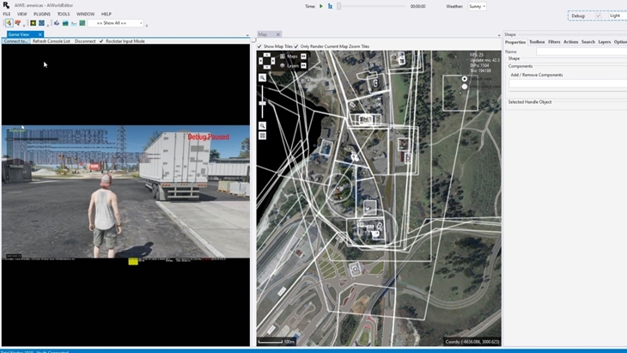The width and height of the screenshot is (627, 353).
Task: Click the map zoom in magnifier icon
Action: click(x=263, y=77)
